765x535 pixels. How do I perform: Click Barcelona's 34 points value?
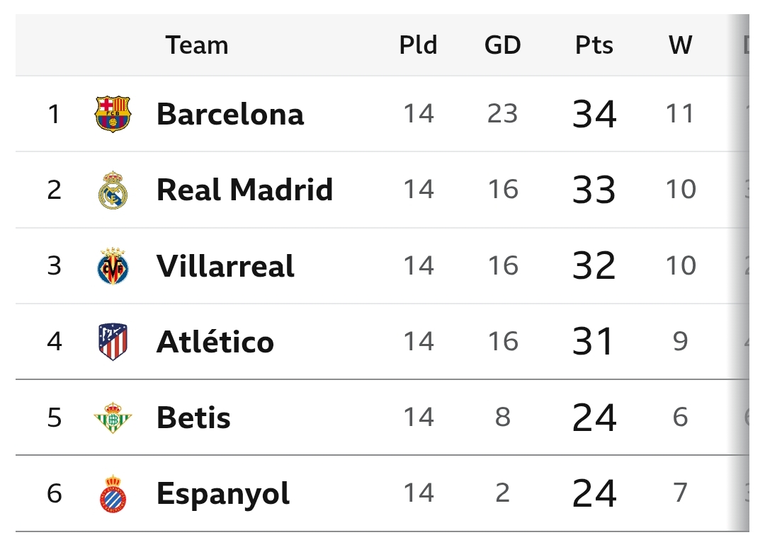coord(594,114)
